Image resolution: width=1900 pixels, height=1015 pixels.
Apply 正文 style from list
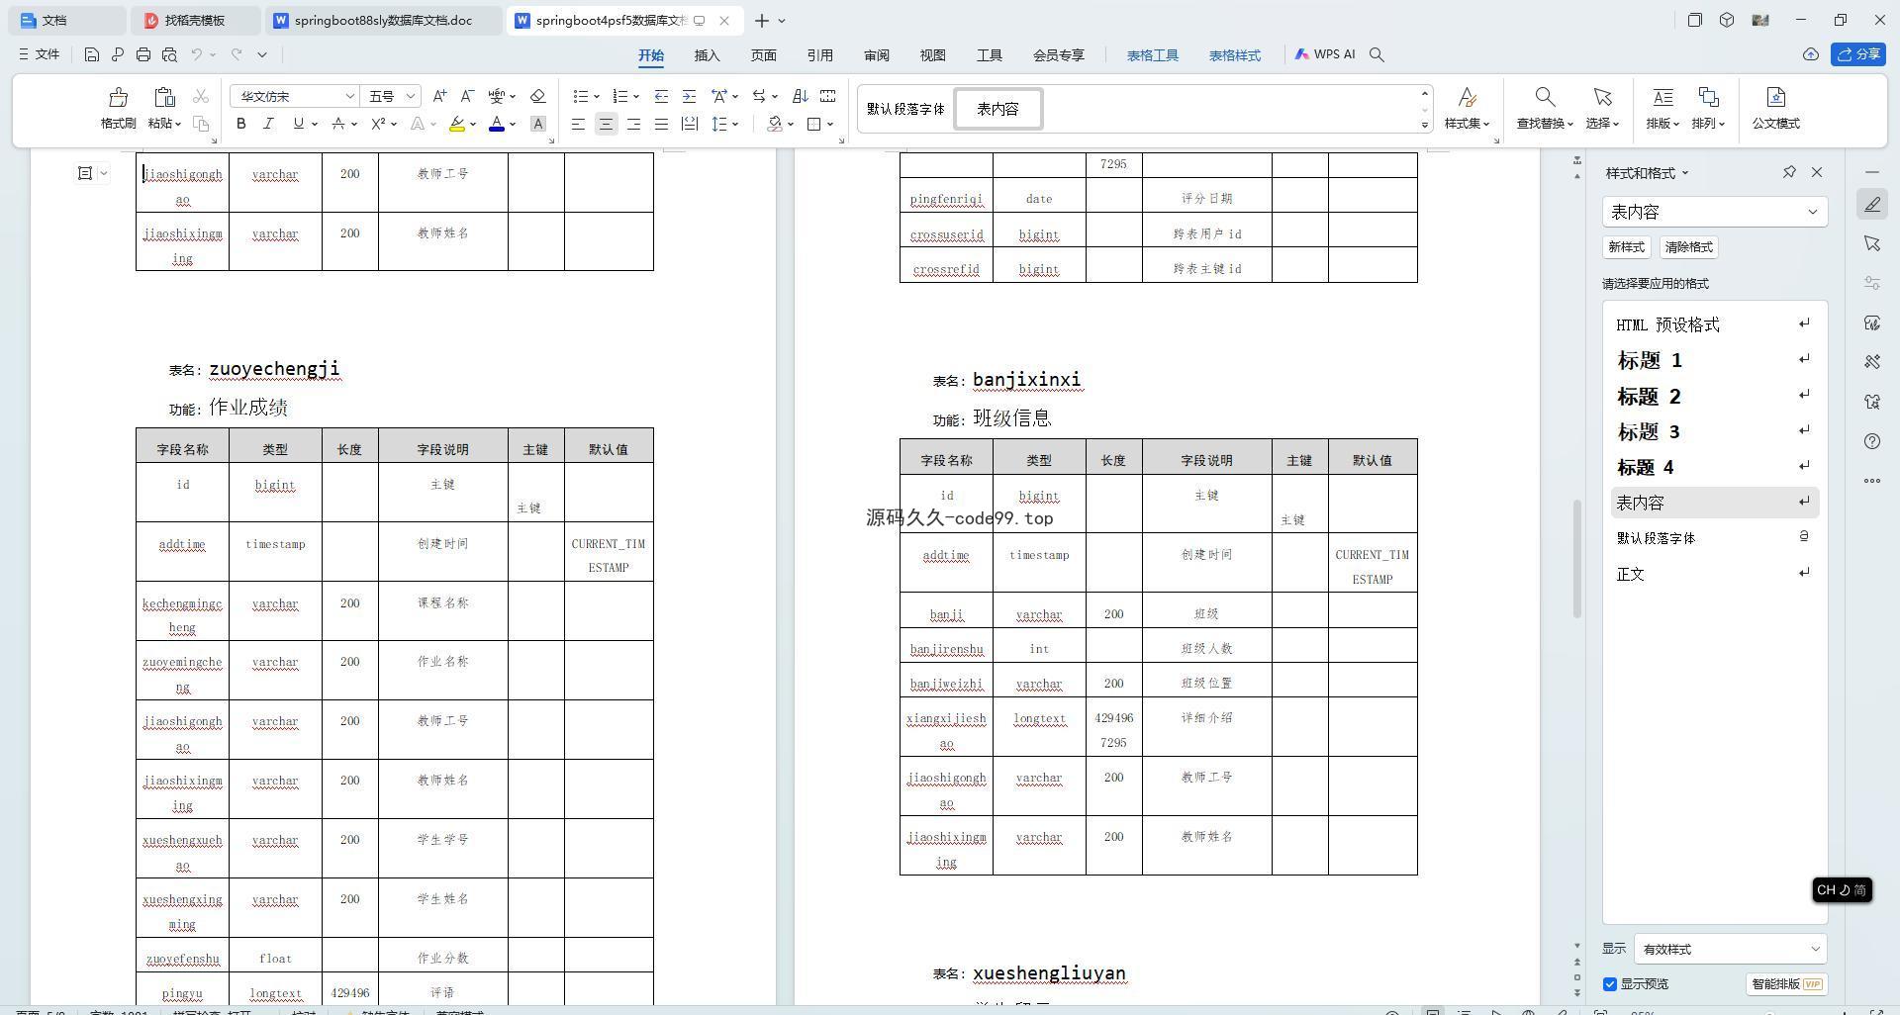point(1715,574)
